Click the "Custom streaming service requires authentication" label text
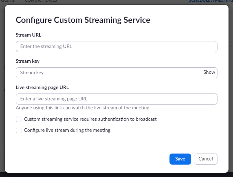The image size is (233, 177). click(90, 119)
